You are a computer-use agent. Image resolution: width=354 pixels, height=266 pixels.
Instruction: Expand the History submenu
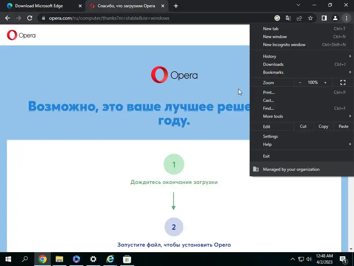pyautogui.click(x=301, y=56)
